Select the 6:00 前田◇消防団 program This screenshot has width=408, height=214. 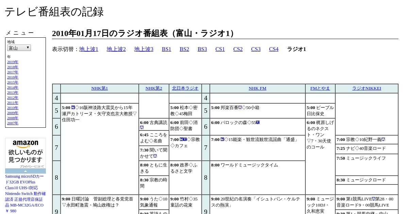185,127
